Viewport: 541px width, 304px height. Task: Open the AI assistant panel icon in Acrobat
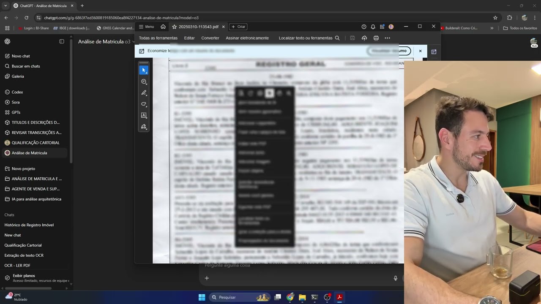434,52
